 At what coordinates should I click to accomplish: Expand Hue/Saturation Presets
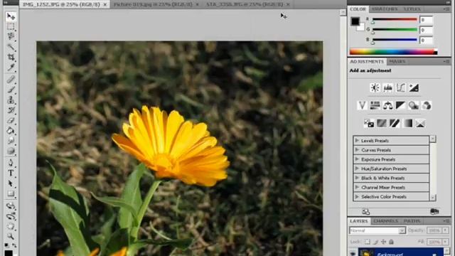coord(357,169)
